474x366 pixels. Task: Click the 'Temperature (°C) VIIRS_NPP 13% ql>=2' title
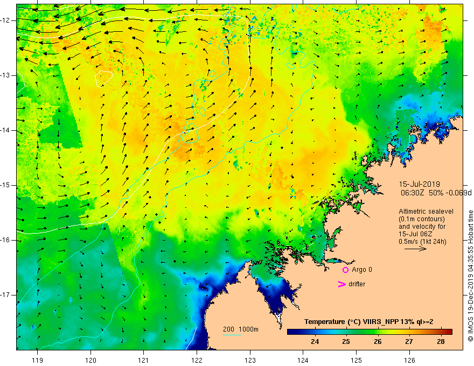point(369,322)
